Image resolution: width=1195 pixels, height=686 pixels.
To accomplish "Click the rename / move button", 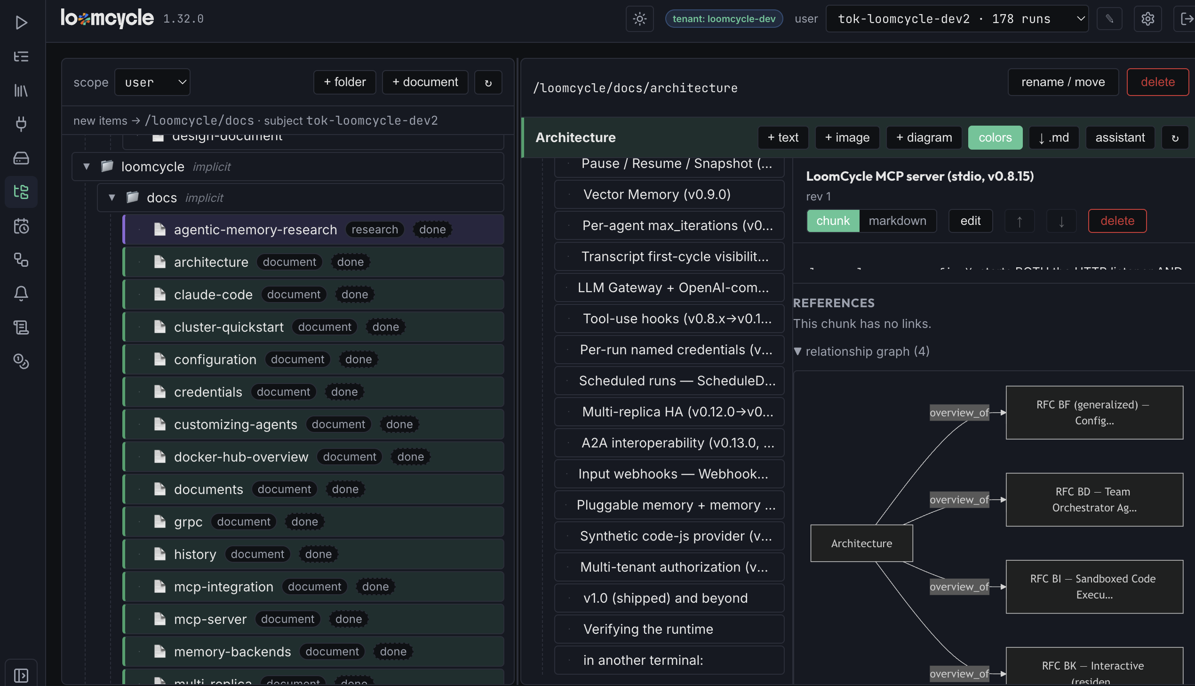I will [x=1063, y=82].
